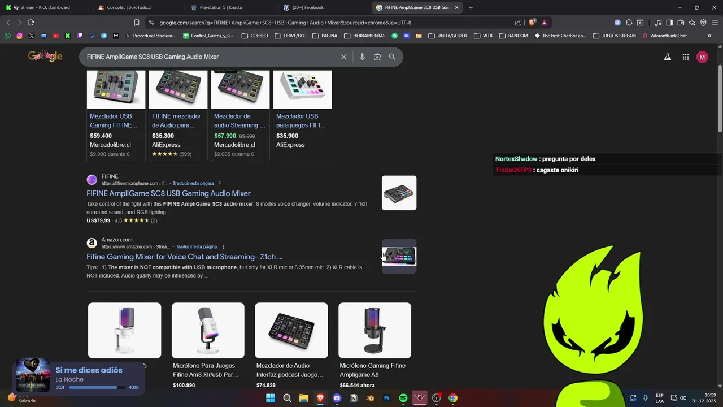The image size is (723, 407).
Task: Open the Extensions puzzle-piece icon
Action: (629, 23)
